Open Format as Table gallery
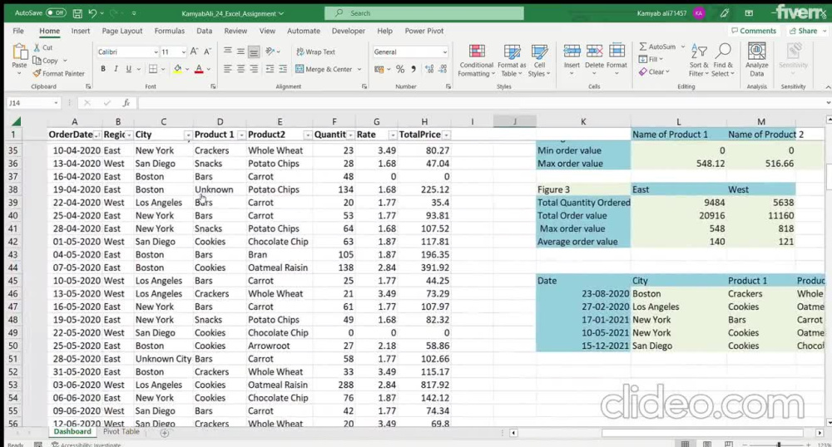This screenshot has width=832, height=447. pyautogui.click(x=512, y=61)
